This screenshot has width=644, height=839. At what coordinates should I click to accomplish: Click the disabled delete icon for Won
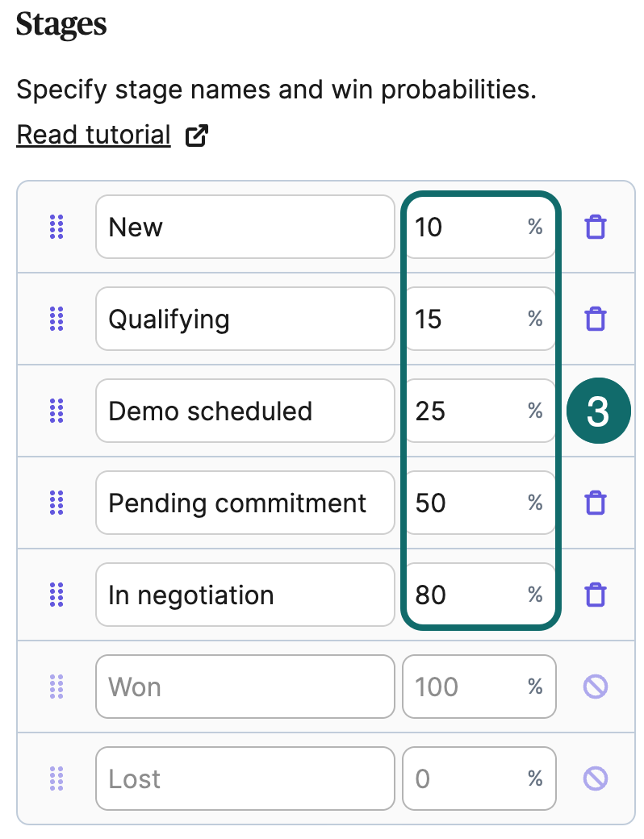click(x=596, y=687)
